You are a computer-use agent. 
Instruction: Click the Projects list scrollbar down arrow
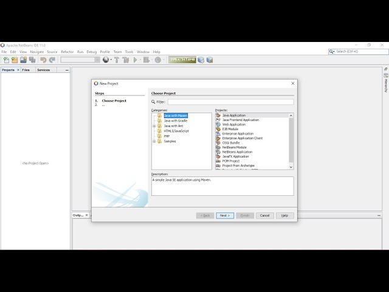point(291,167)
